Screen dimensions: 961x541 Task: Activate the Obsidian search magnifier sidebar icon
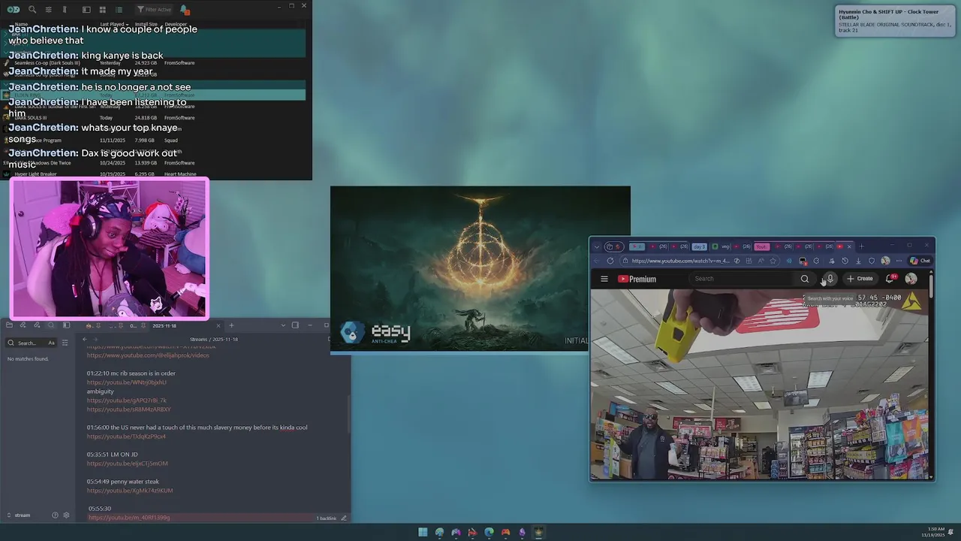coord(51,325)
